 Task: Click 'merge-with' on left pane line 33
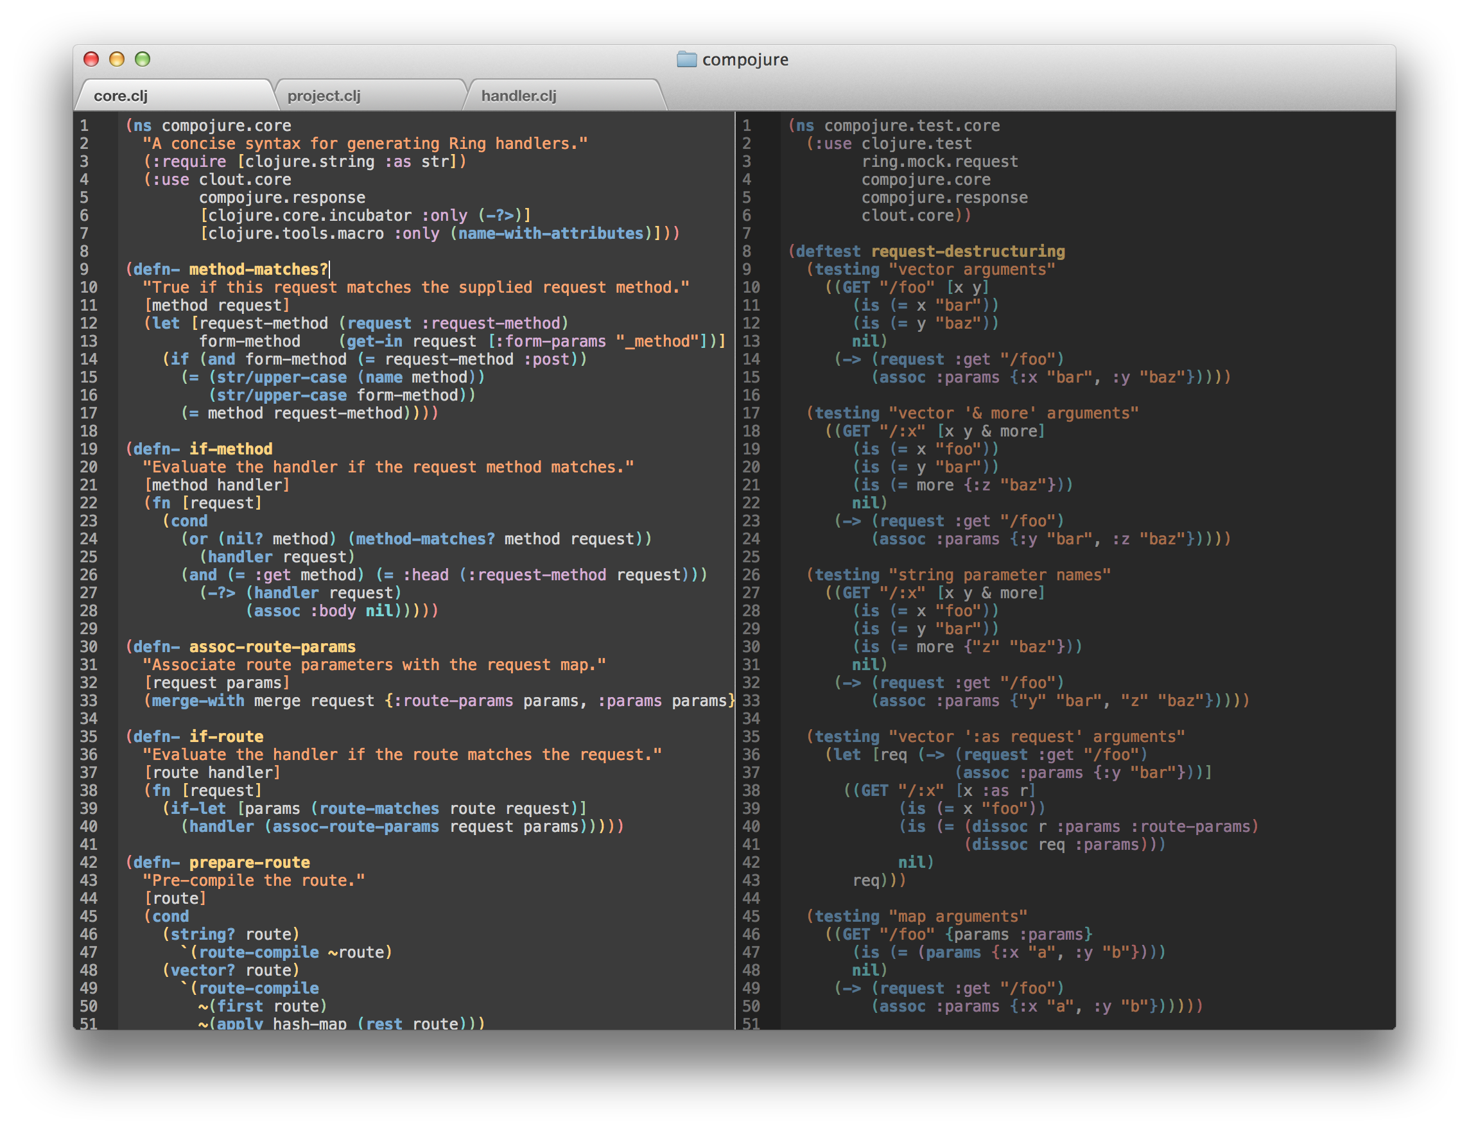coord(198,701)
